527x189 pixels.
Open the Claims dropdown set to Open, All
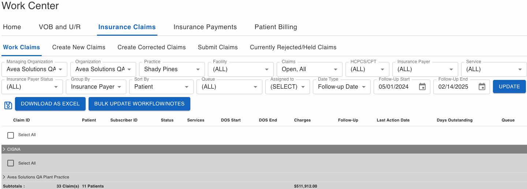tap(310, 69)
